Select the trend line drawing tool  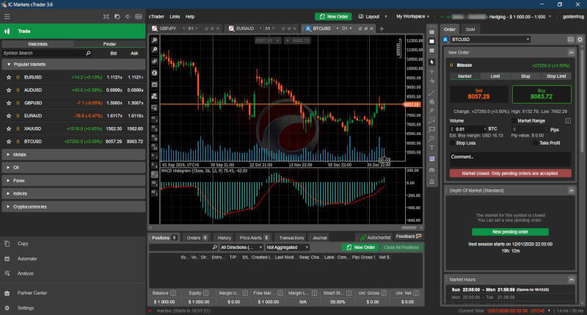click(432, 93)
